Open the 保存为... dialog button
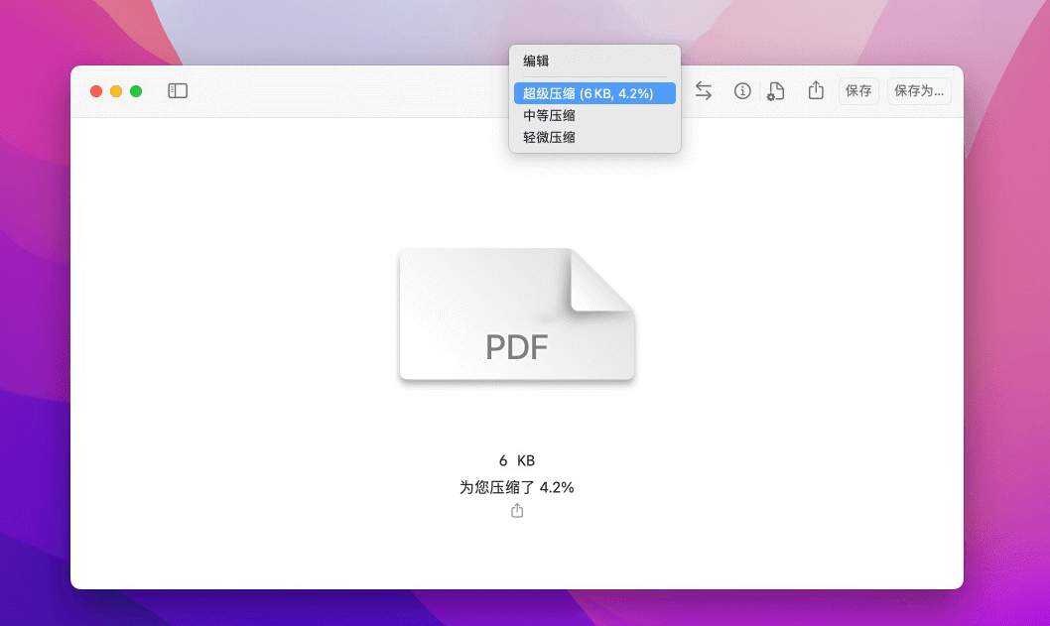The width and height of the screenshot is (1050, 626). [919, 91]
